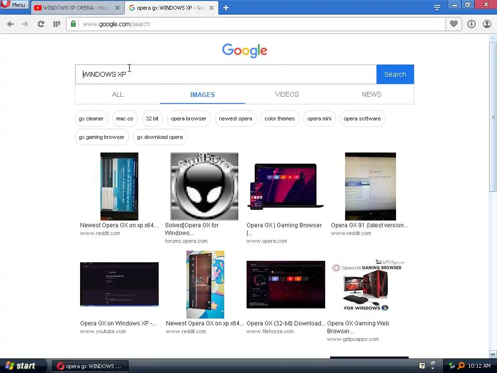497x373 pixels.
Task: Click the blue Search button
Action: coord(395,74)
